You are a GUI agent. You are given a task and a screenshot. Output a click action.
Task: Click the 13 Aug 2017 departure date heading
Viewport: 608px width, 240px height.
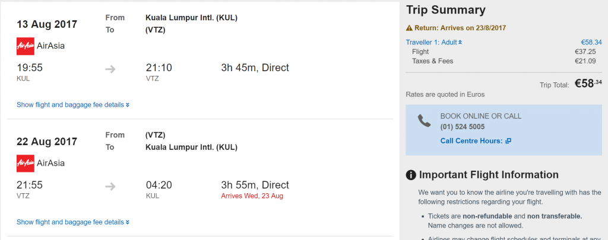pyautogui.click(x=47, y=24)
